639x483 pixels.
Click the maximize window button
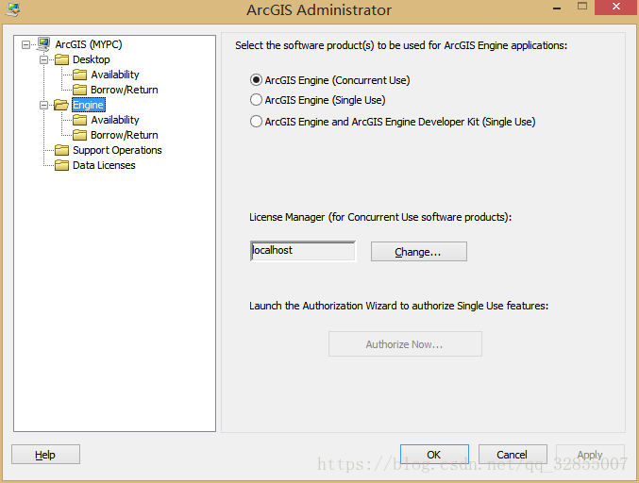(x=582, y=7)
